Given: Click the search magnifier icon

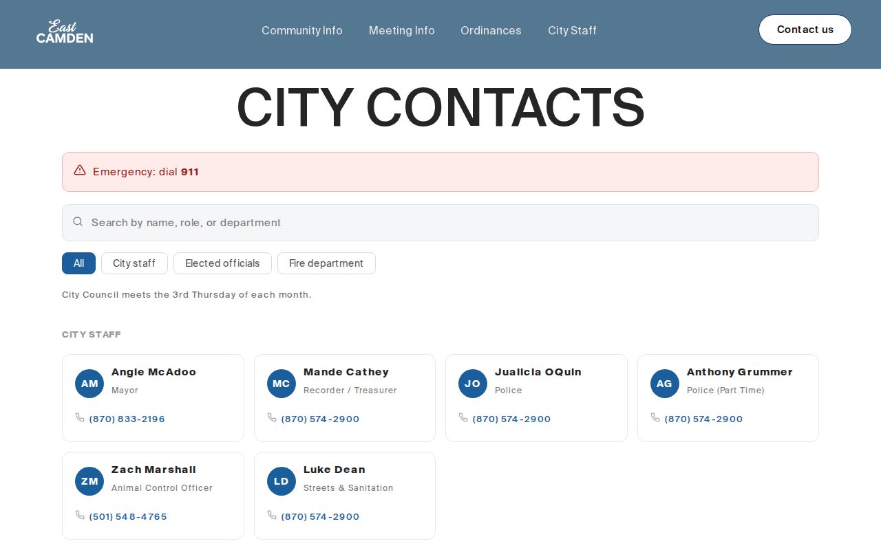Looking at the screenshot, I should 78,221.
